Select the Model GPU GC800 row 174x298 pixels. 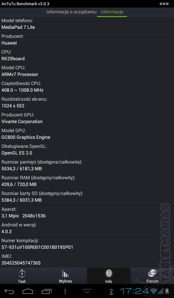pyautogui.click(x=87, y=134)
